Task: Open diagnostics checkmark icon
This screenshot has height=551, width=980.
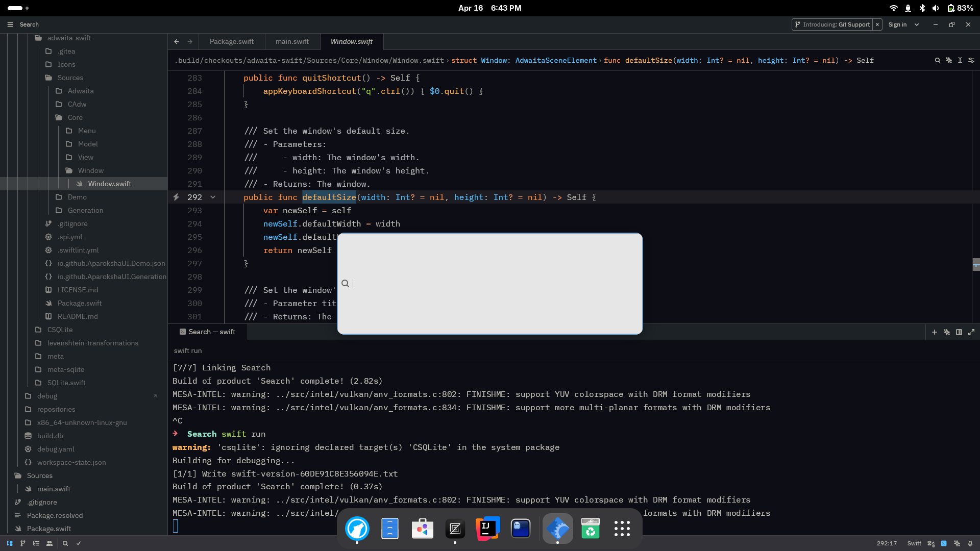Action: (79, 543)
